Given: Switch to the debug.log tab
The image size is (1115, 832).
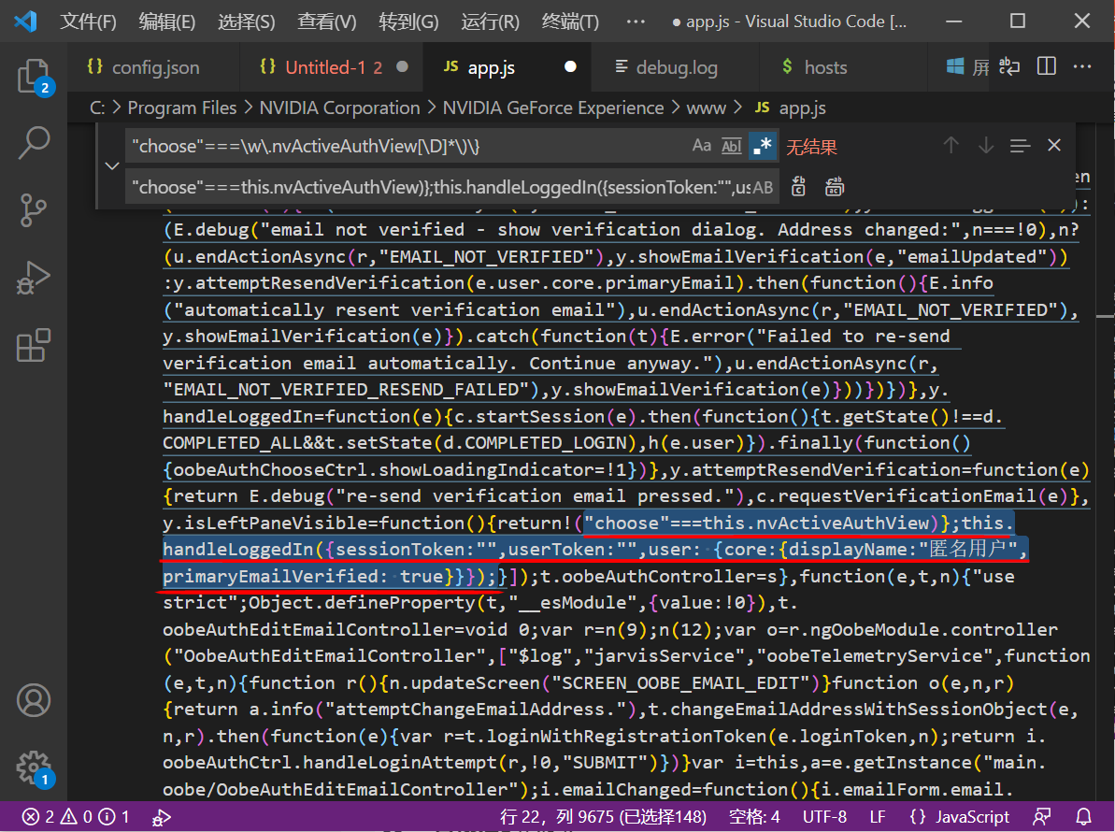Looking at the screenshot, I should (677, 67).
